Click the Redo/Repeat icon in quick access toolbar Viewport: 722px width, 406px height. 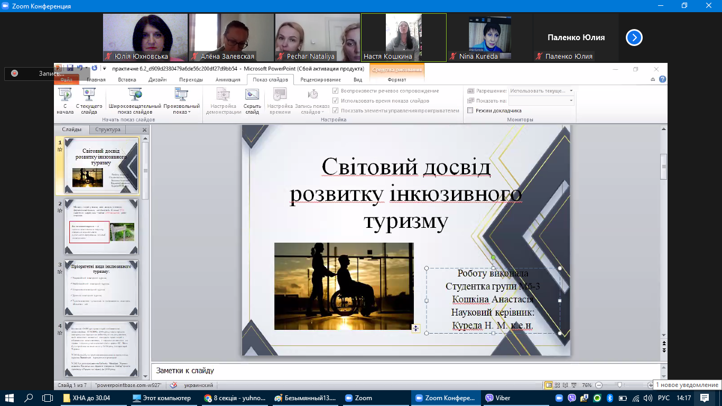tap(95, 68)
